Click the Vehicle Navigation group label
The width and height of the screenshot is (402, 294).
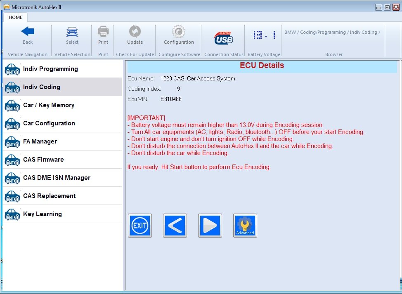click(x=27, y=54)
